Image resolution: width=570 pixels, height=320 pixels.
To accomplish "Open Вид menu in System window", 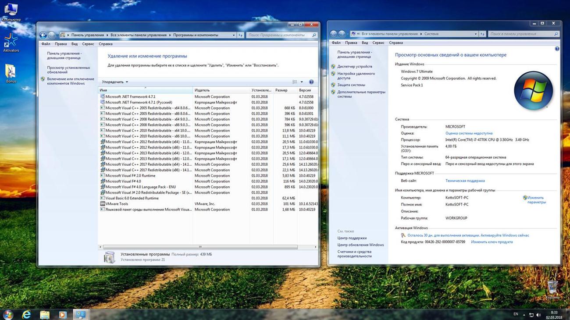I will [365, 43].
